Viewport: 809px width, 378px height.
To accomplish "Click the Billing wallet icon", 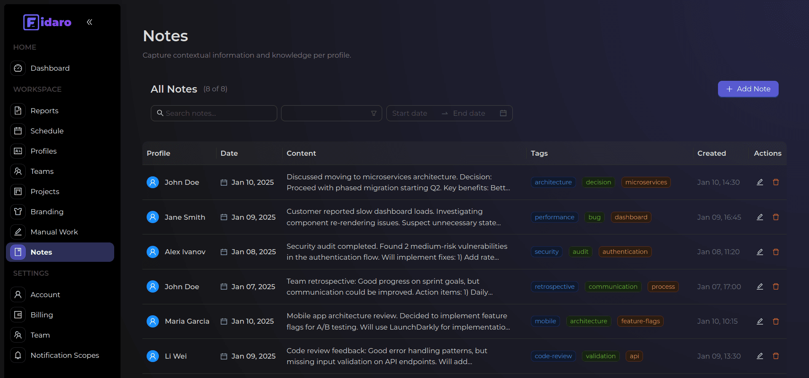I will coord(18,315).
